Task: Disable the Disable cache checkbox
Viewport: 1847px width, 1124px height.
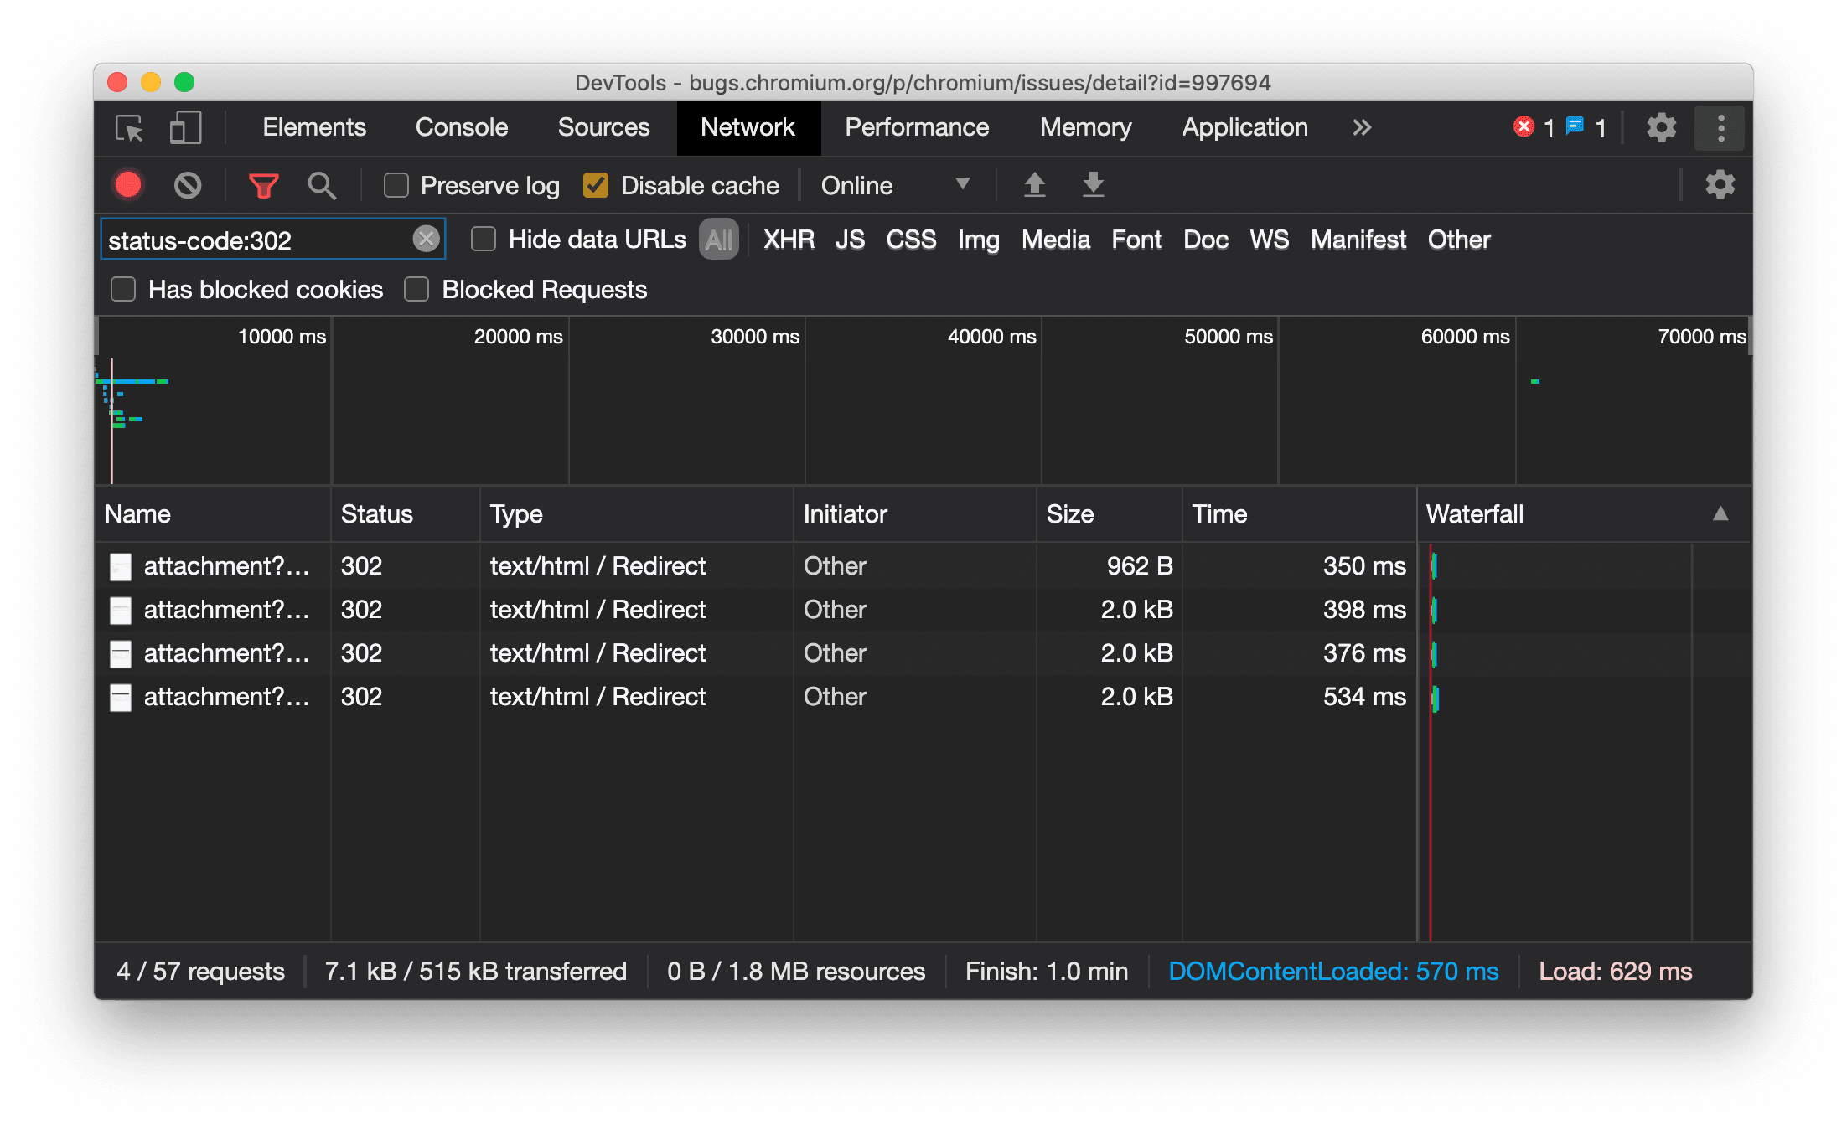Action: pos(597,185)
